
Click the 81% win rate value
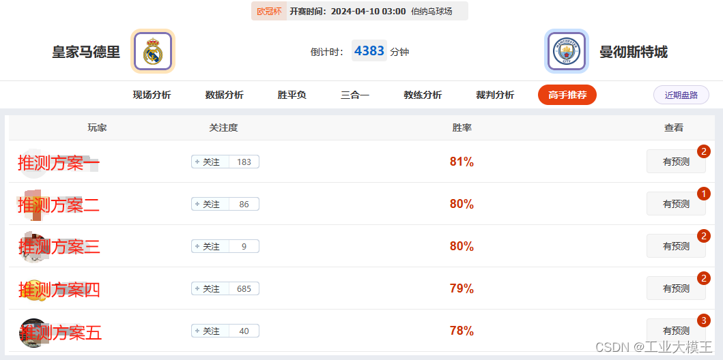tap(462, 162)
